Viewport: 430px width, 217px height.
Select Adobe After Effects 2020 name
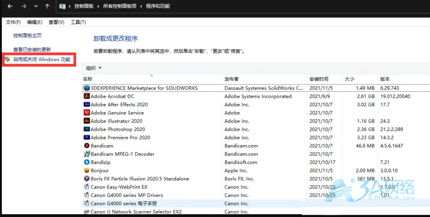[119, 104]
